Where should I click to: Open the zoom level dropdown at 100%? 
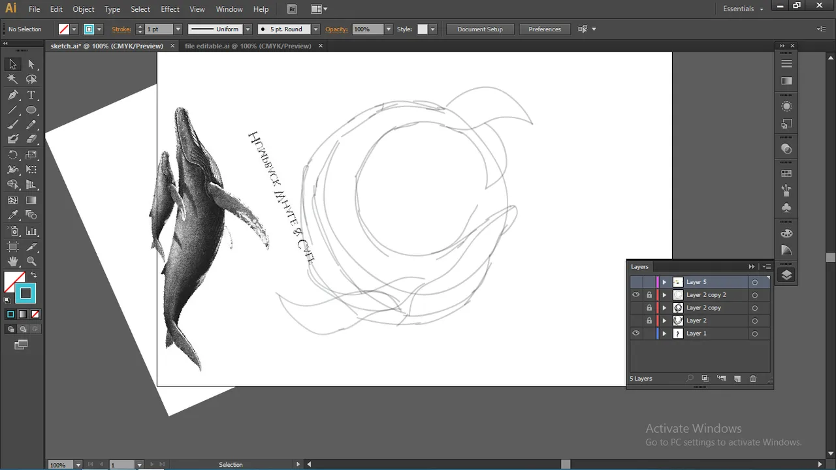(78, 465)
